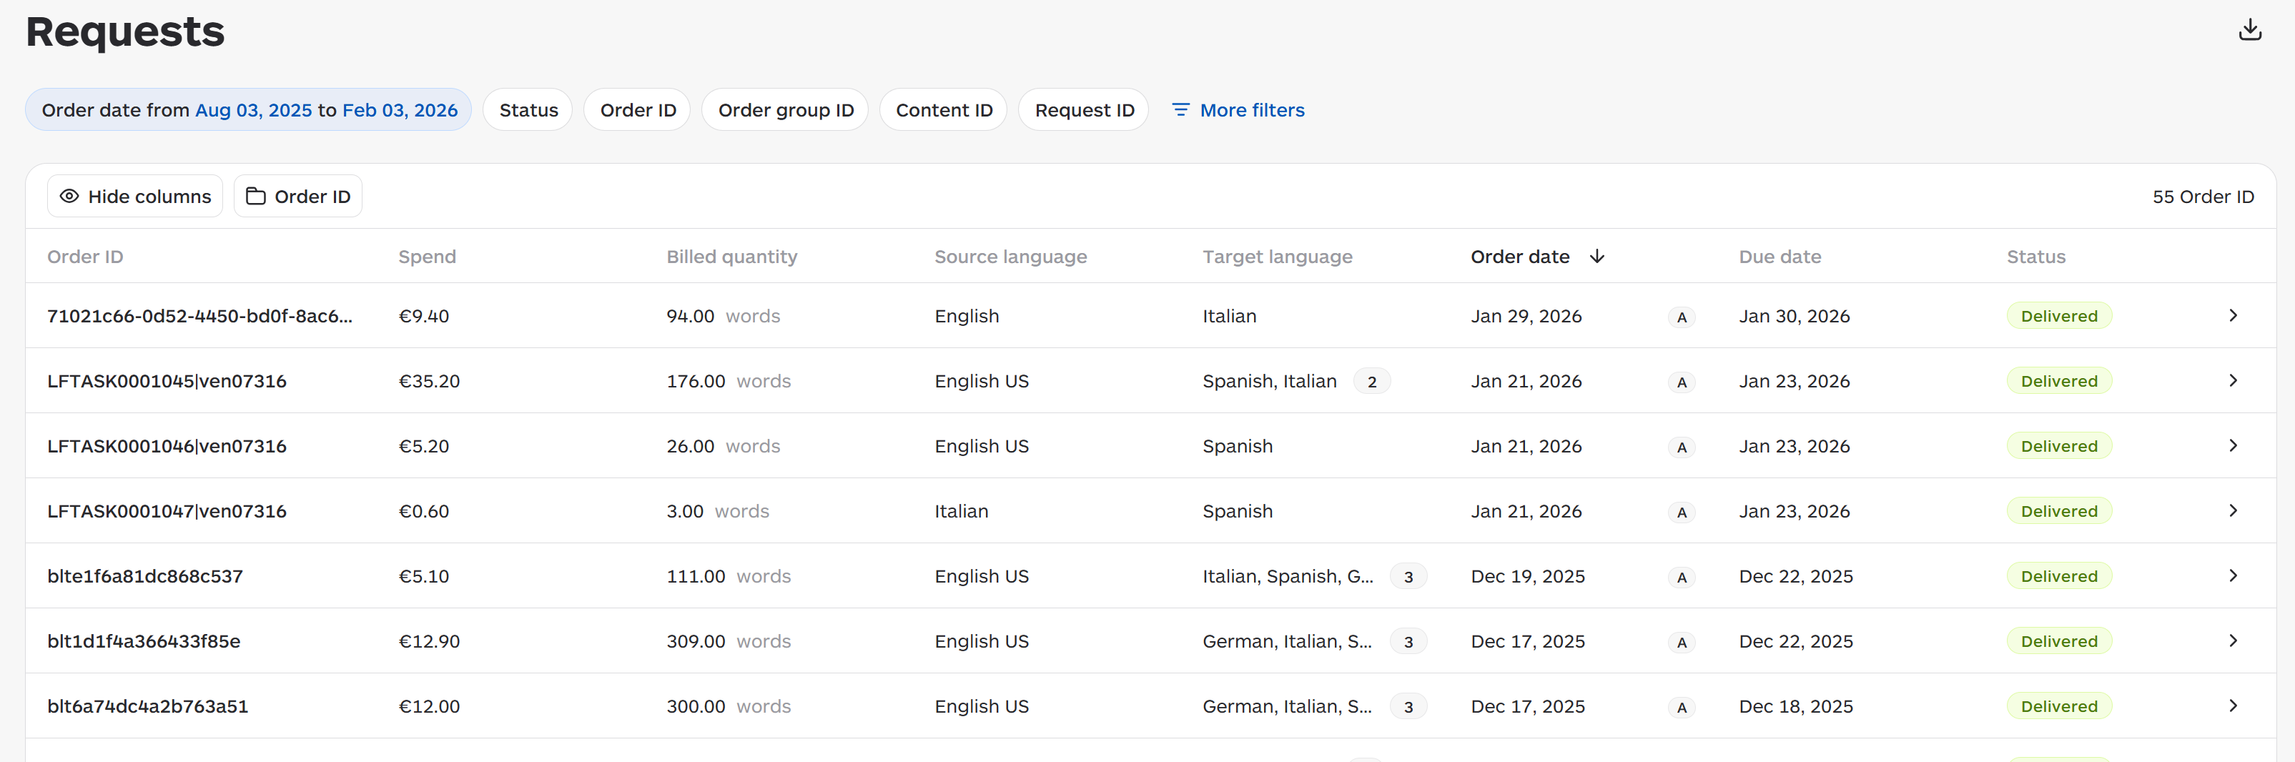
Task: Sort by Billed quantity column header
Action: (x=731, y=257)
